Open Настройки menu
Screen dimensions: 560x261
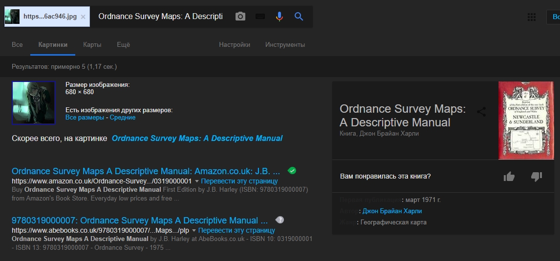235,45
